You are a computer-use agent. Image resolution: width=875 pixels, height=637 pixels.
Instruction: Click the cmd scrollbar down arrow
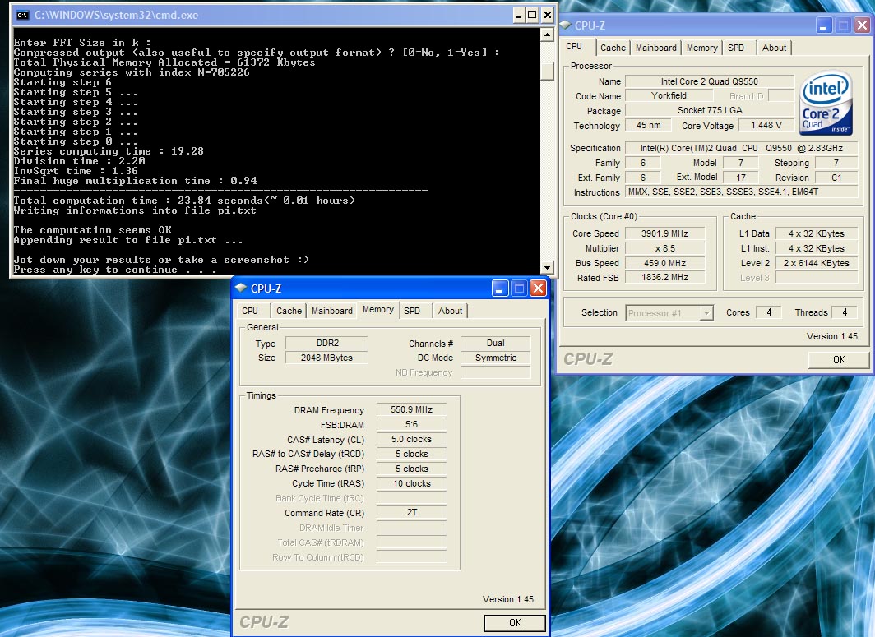click(x=547, y=267)
